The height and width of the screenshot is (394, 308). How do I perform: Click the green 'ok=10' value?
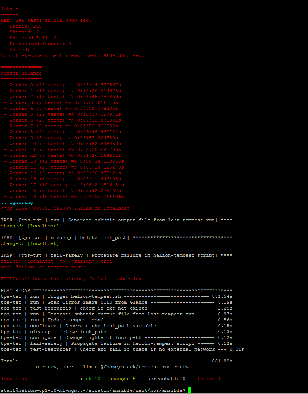(x=93, y=379)
